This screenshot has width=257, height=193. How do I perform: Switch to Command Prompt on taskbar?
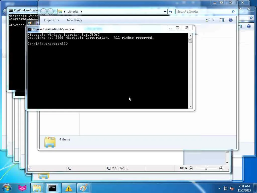click(52, 188)
